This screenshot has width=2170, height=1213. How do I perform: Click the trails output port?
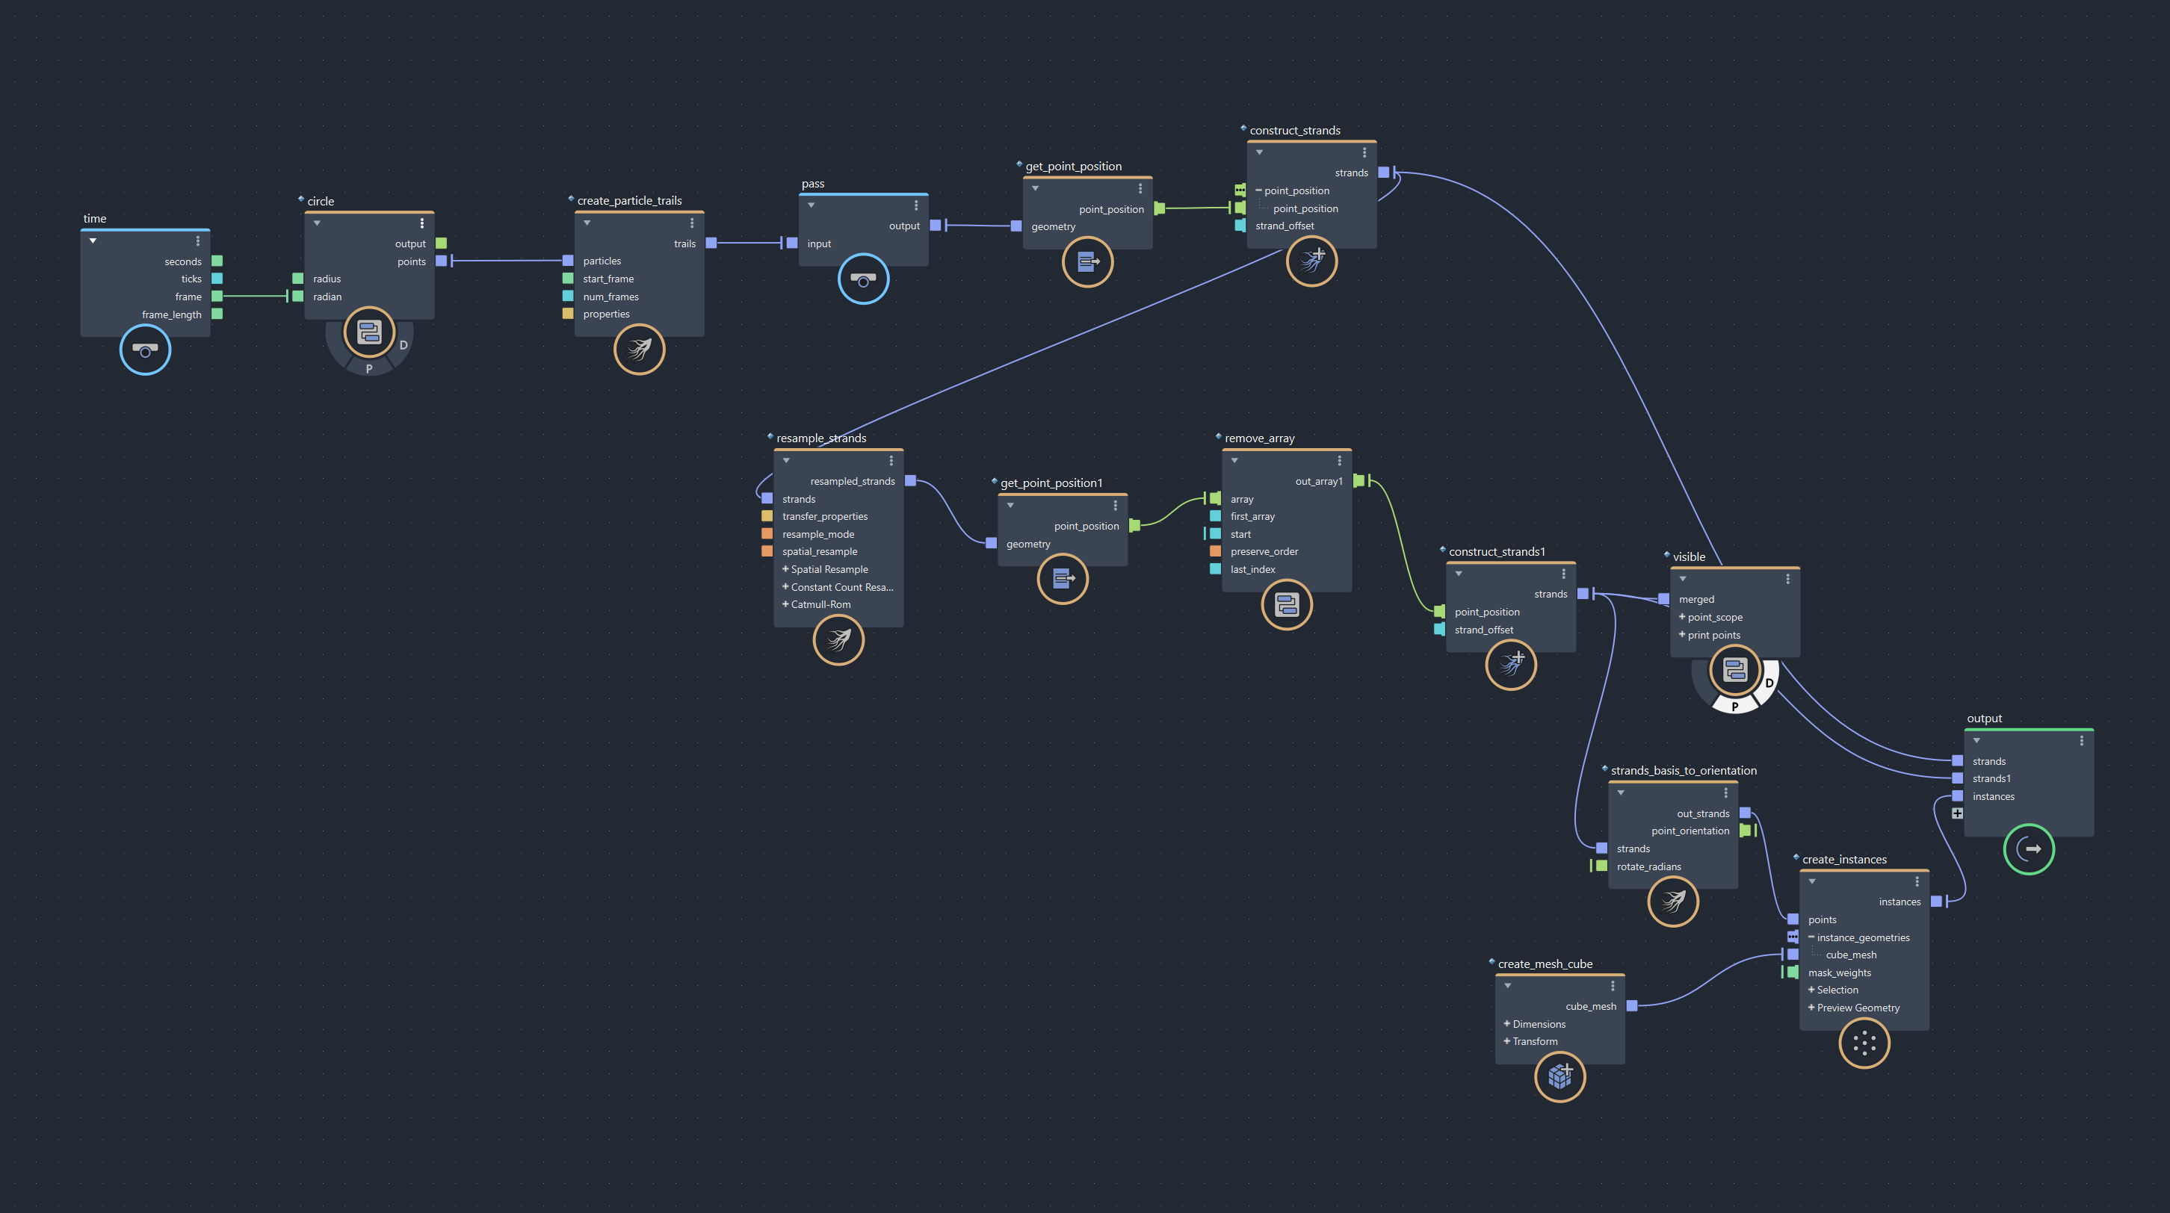[711, 243]
